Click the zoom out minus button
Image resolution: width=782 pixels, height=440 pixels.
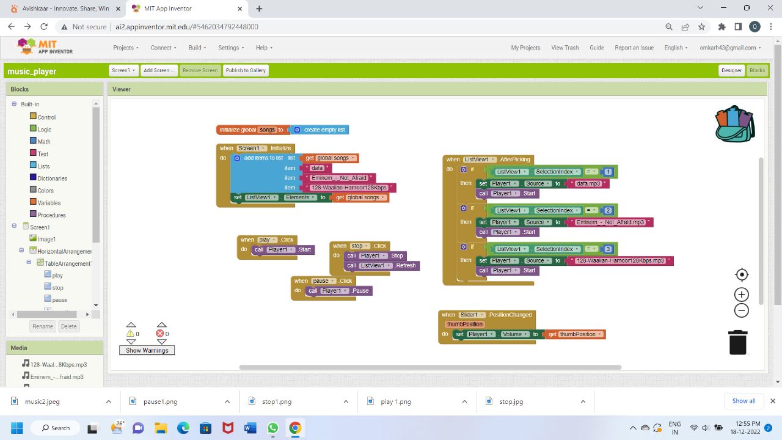pyautogui.click(x=741, y=310)
